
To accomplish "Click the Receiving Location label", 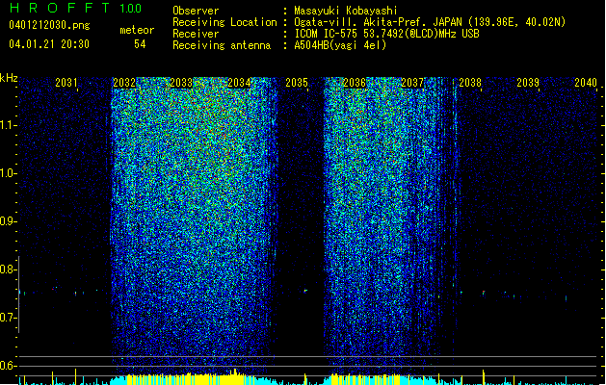I will click(224, 22).
